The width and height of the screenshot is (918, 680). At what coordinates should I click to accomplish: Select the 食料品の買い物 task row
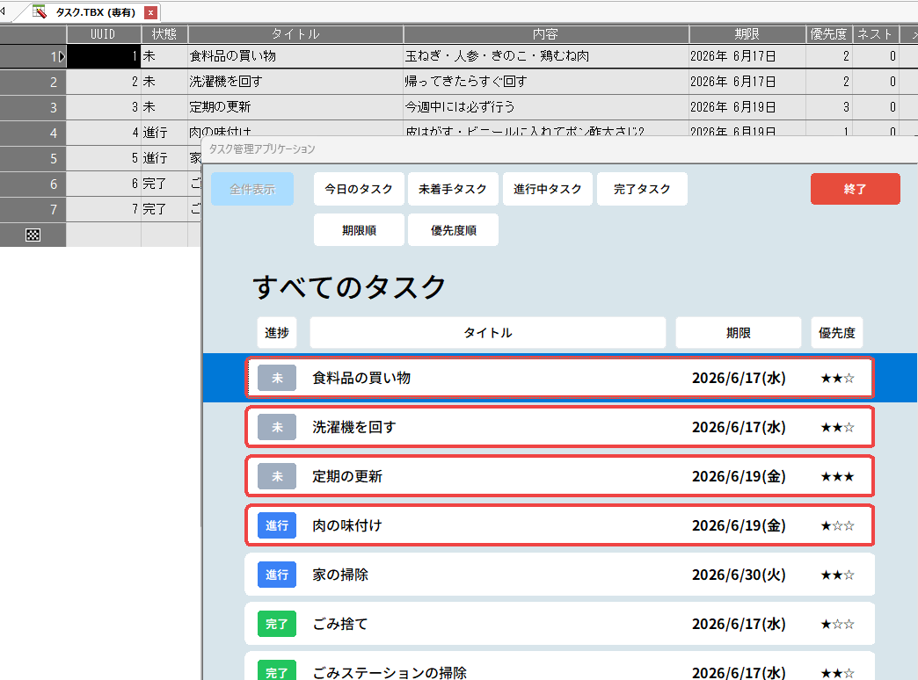pos(560,378)
